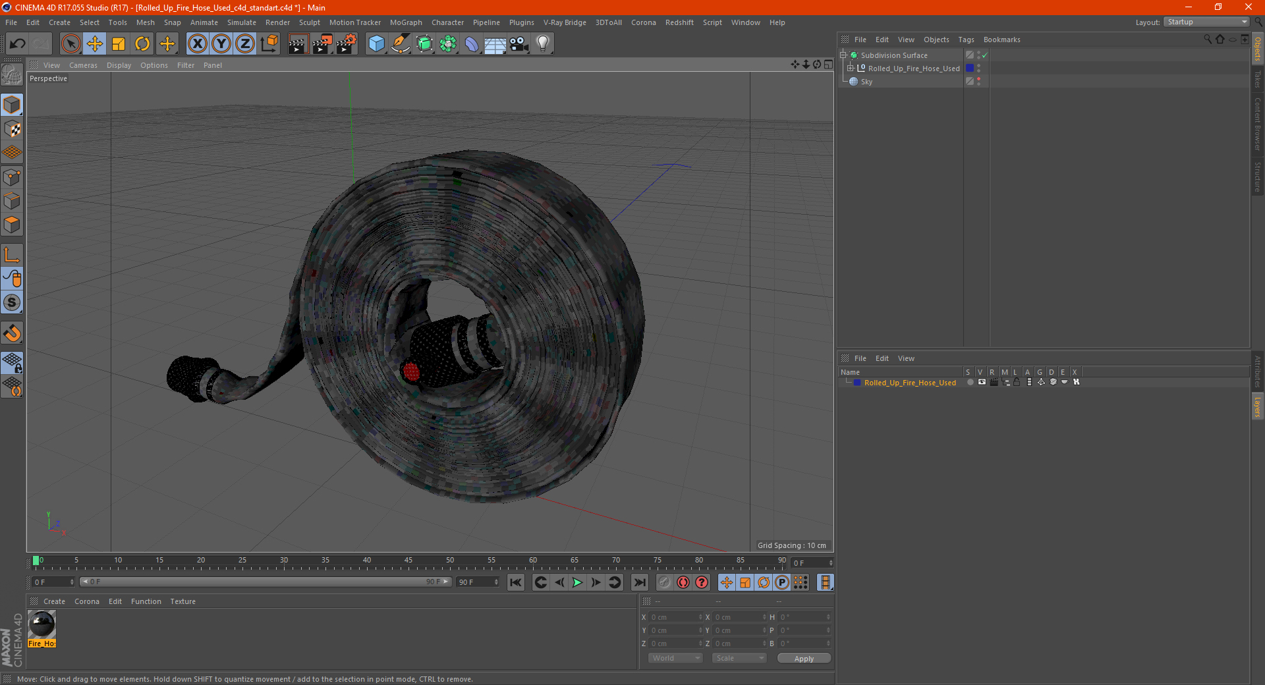Viewport: 1265px width, 685px height.
Task: Open the Object Manager Tags menu
Action: (x=966, y=40)
